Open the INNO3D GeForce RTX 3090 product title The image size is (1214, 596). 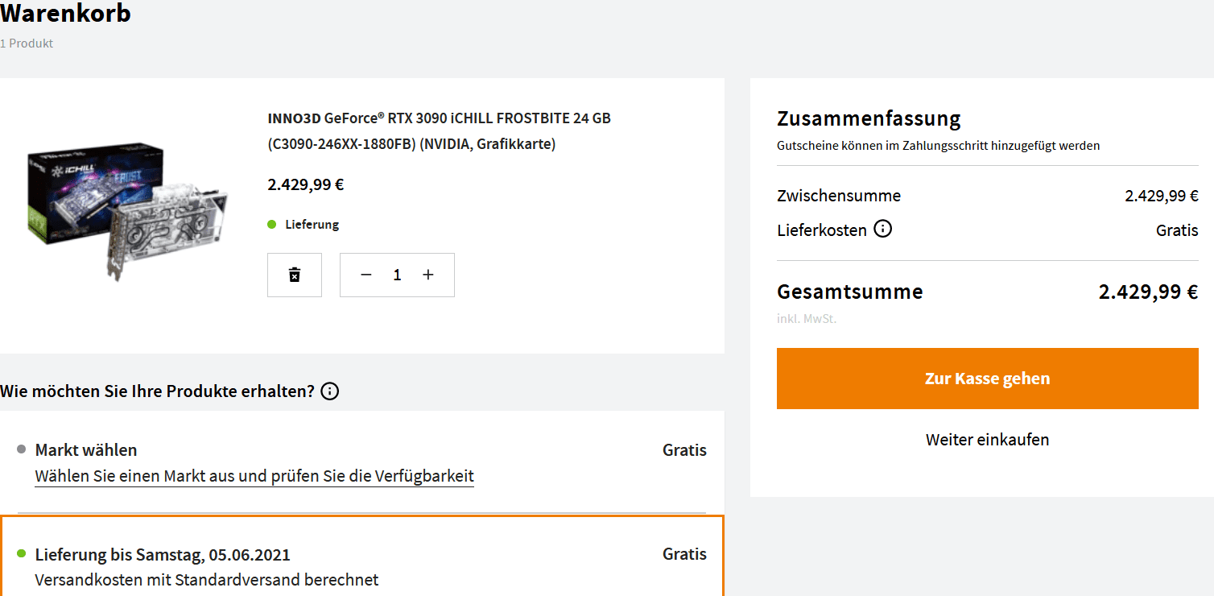(439, 130)
